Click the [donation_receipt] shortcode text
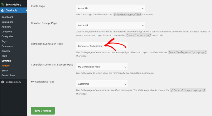The image size is (212, 116). point(138,35)
